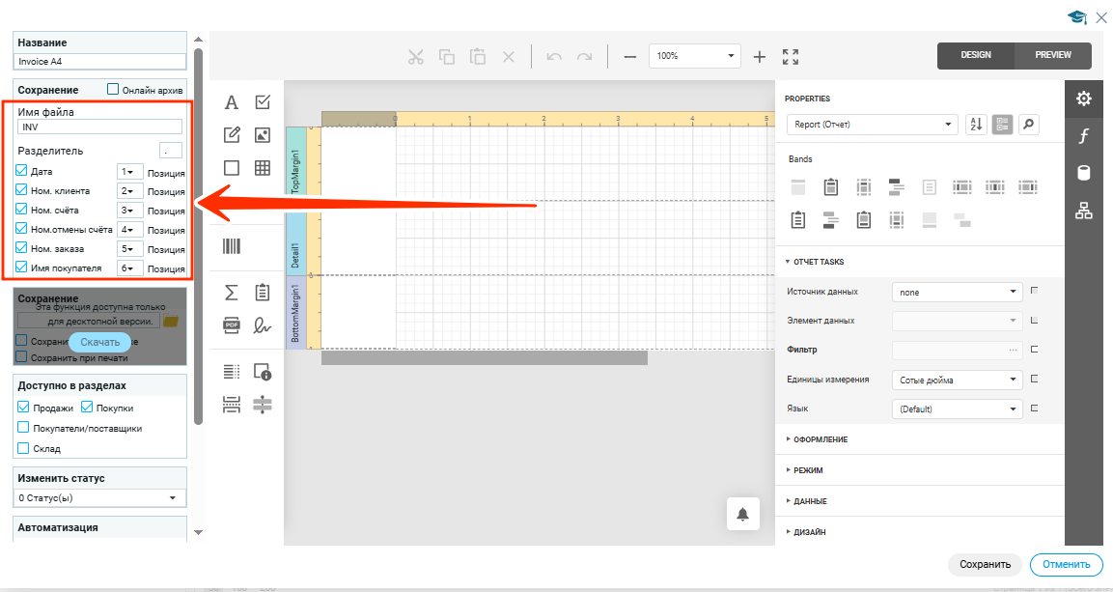1113x592 pixels.
Task: Click the properties search magnifier icon
Action: [1029, 125]
